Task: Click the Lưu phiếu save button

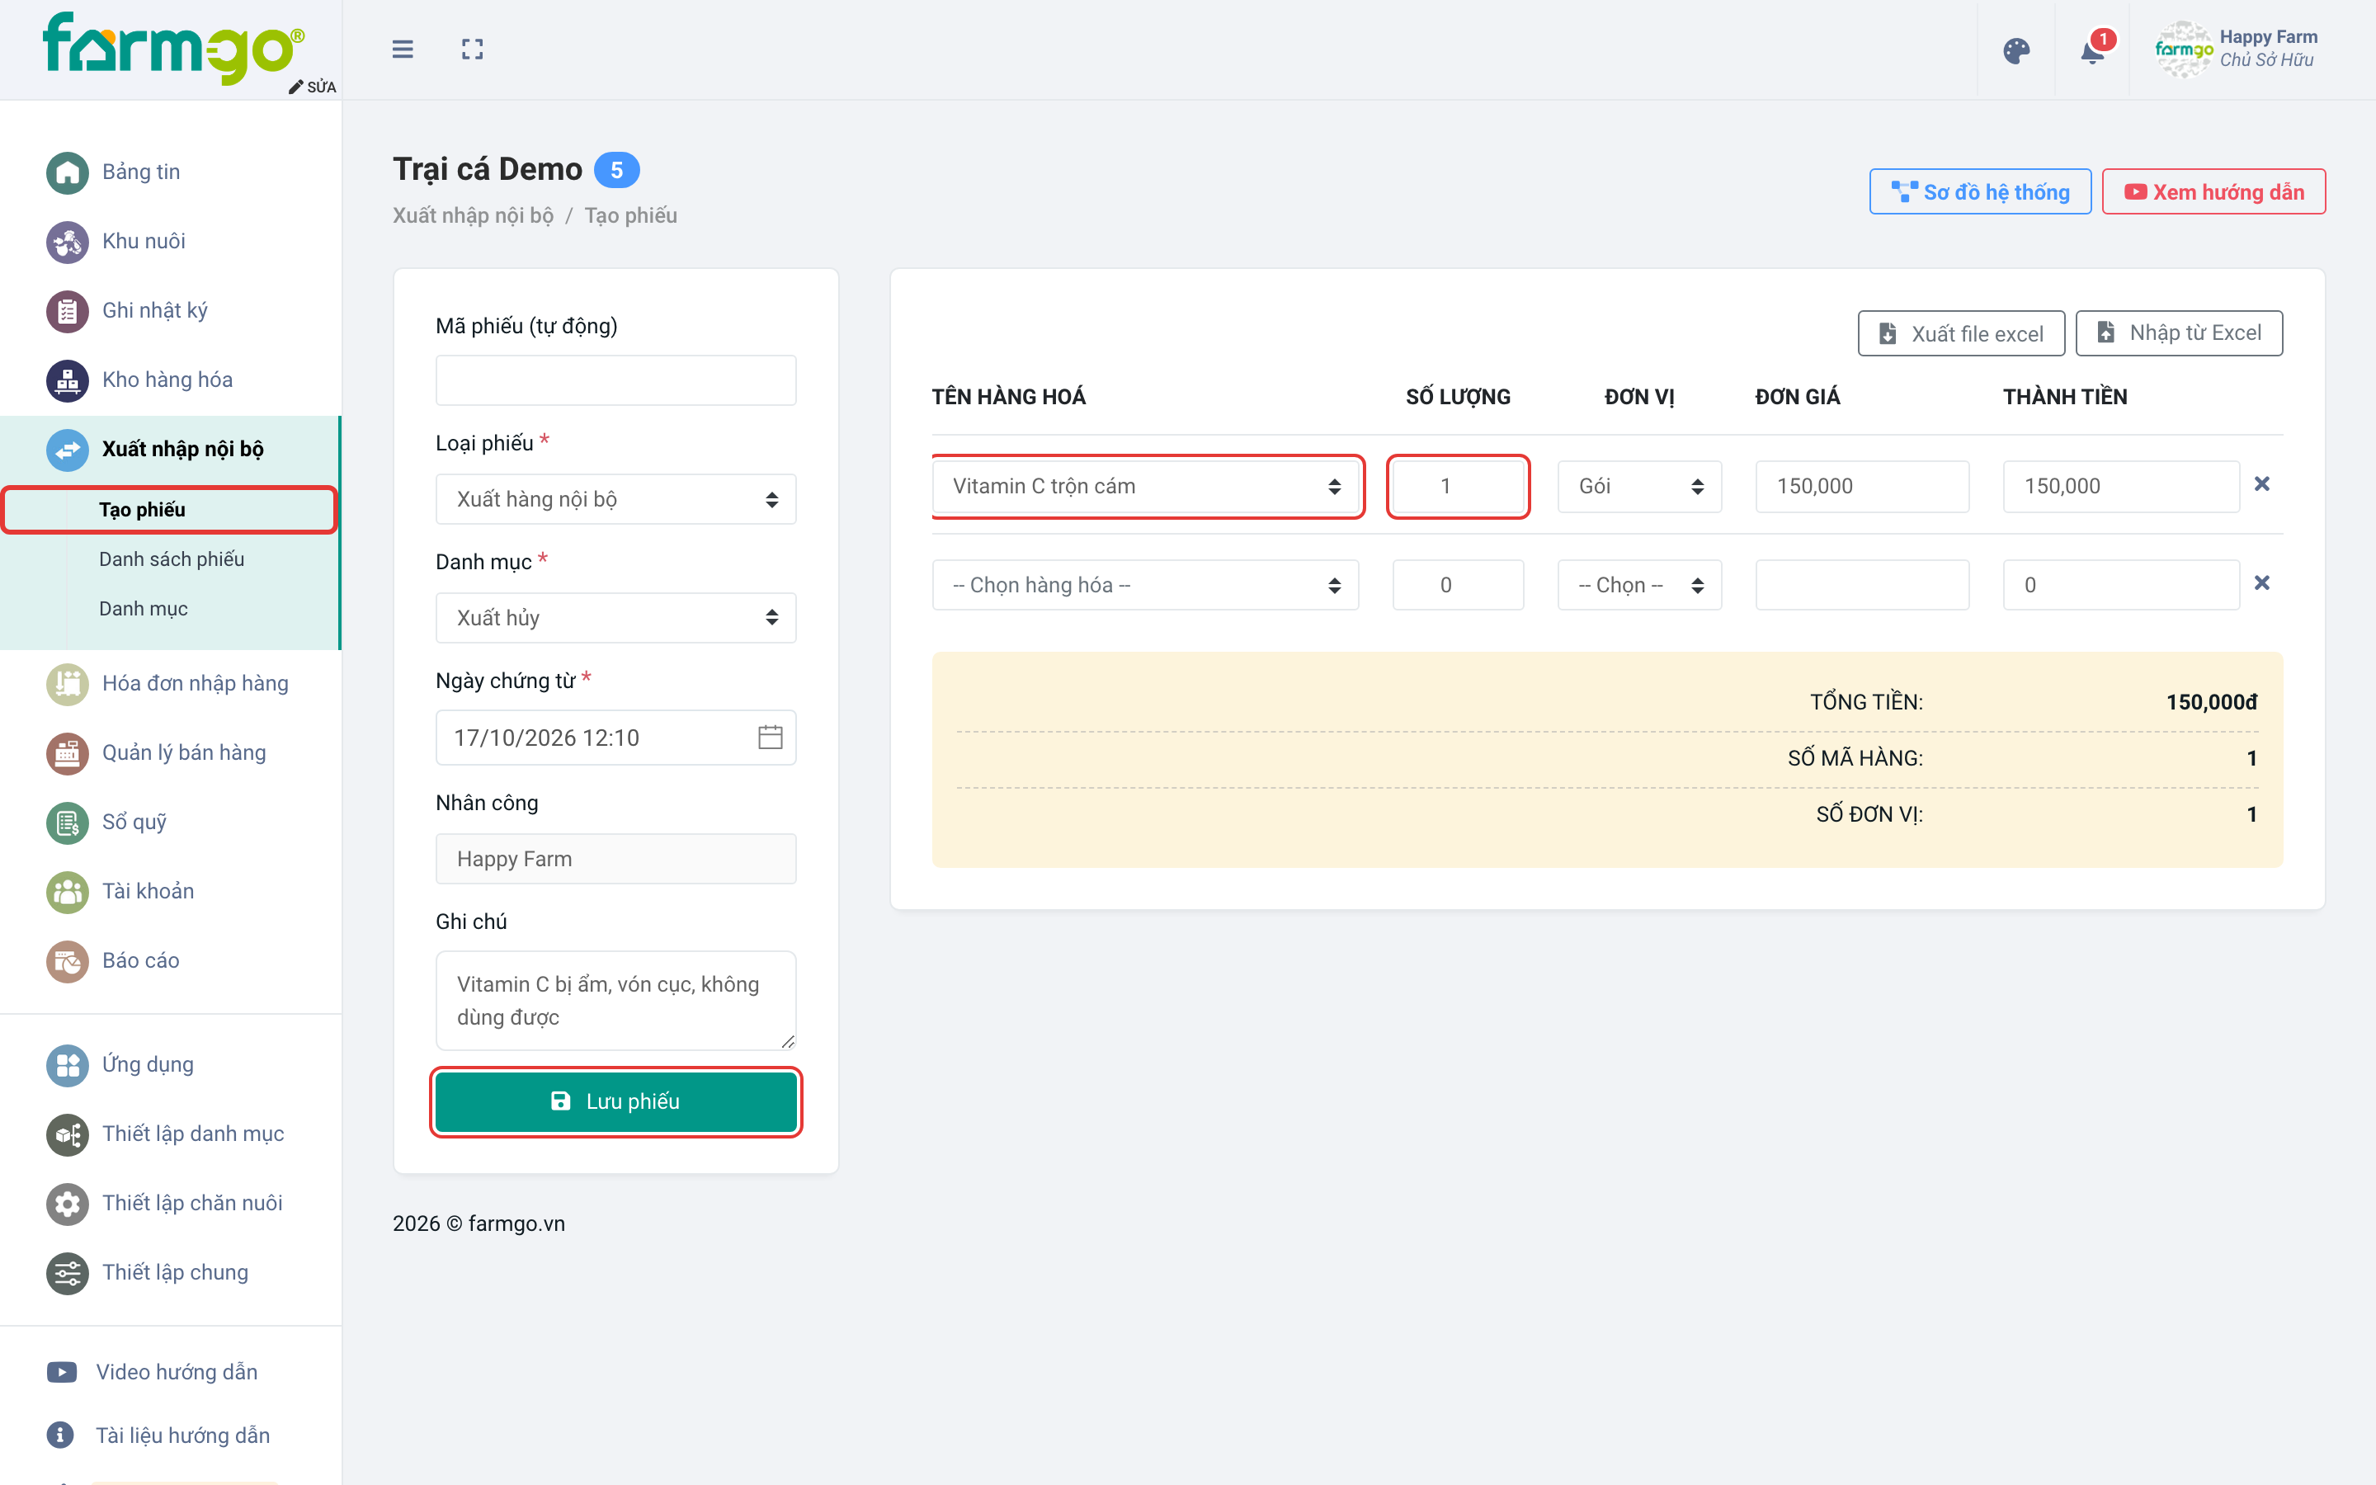Action: tap(615, 1101)
